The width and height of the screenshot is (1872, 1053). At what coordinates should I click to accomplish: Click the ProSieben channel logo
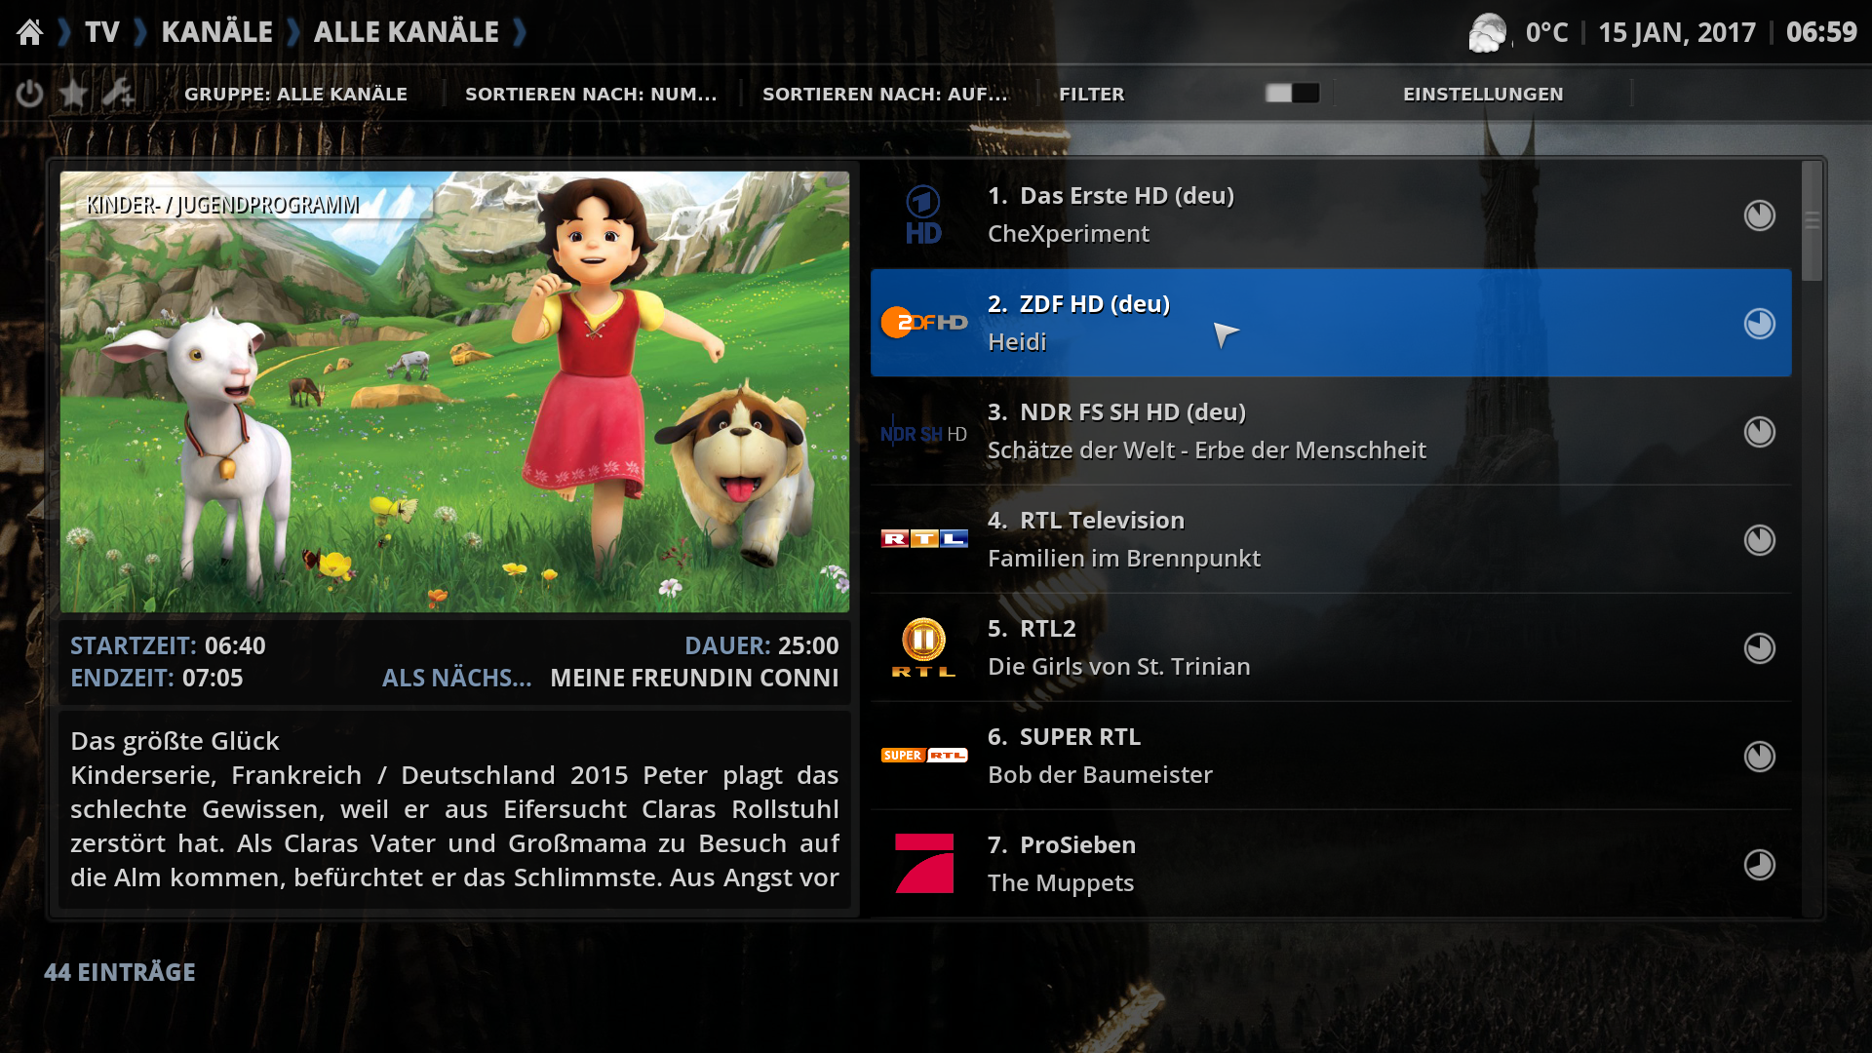(x=924, y=864)
